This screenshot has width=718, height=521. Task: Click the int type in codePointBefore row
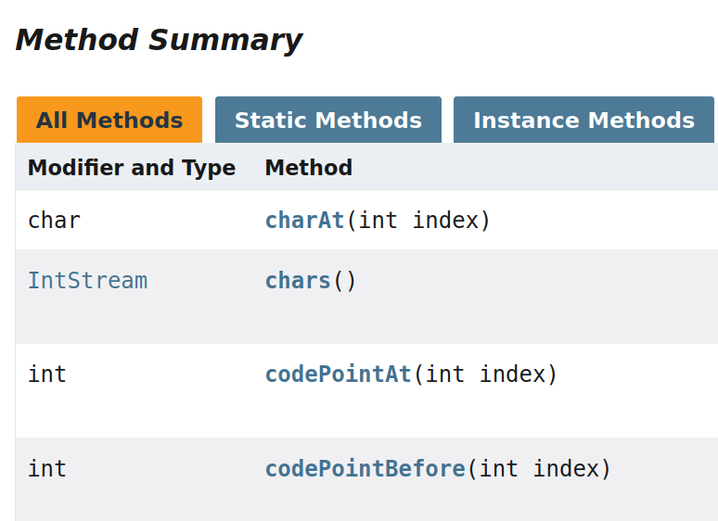click(x=46, y=469)
